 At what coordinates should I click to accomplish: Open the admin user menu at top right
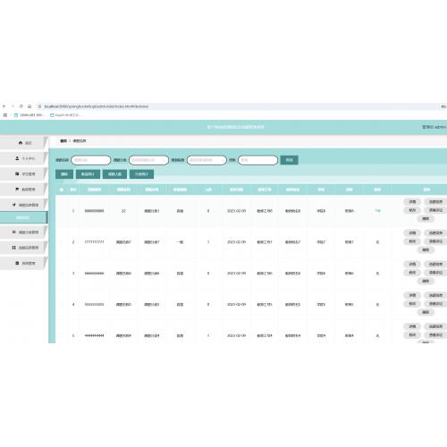click(434, 127)
